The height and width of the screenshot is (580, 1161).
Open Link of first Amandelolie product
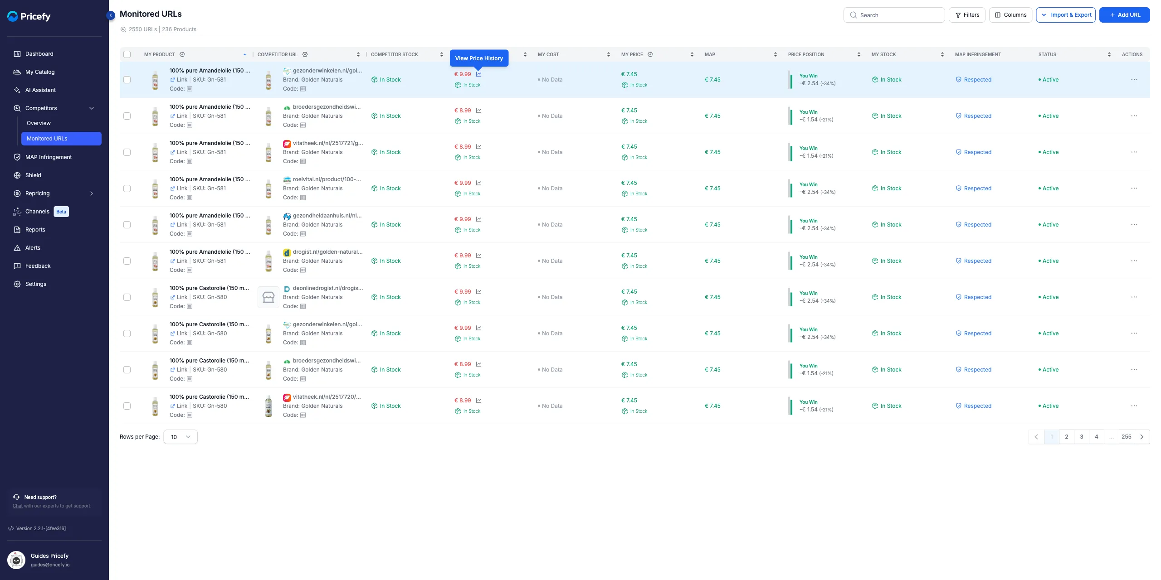click(x=179, y=80)
